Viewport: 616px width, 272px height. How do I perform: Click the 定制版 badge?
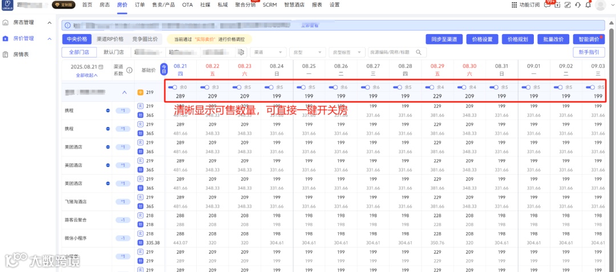click(64, 5)
